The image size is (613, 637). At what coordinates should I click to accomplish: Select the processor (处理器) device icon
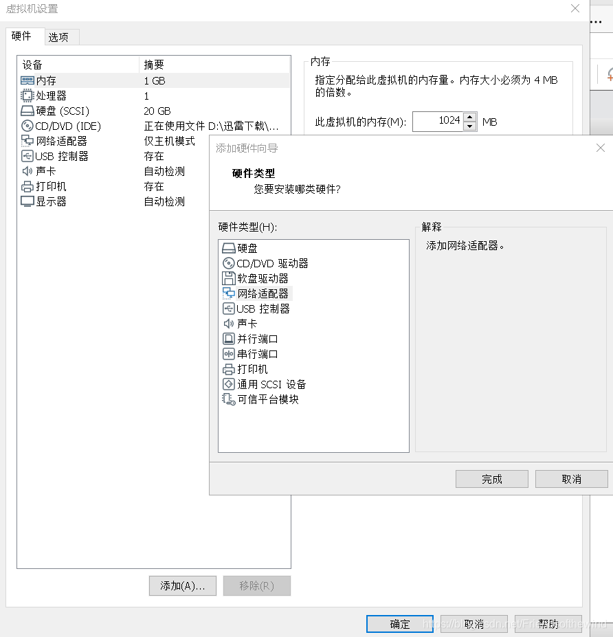(x=27, y=96)
